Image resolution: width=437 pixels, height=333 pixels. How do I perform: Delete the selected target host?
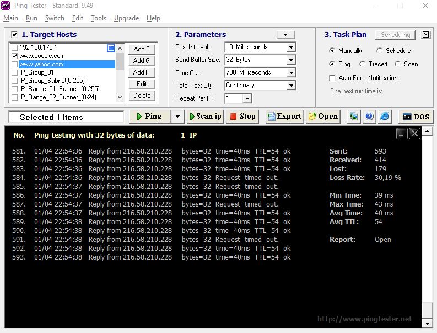[x=142, y=96]
